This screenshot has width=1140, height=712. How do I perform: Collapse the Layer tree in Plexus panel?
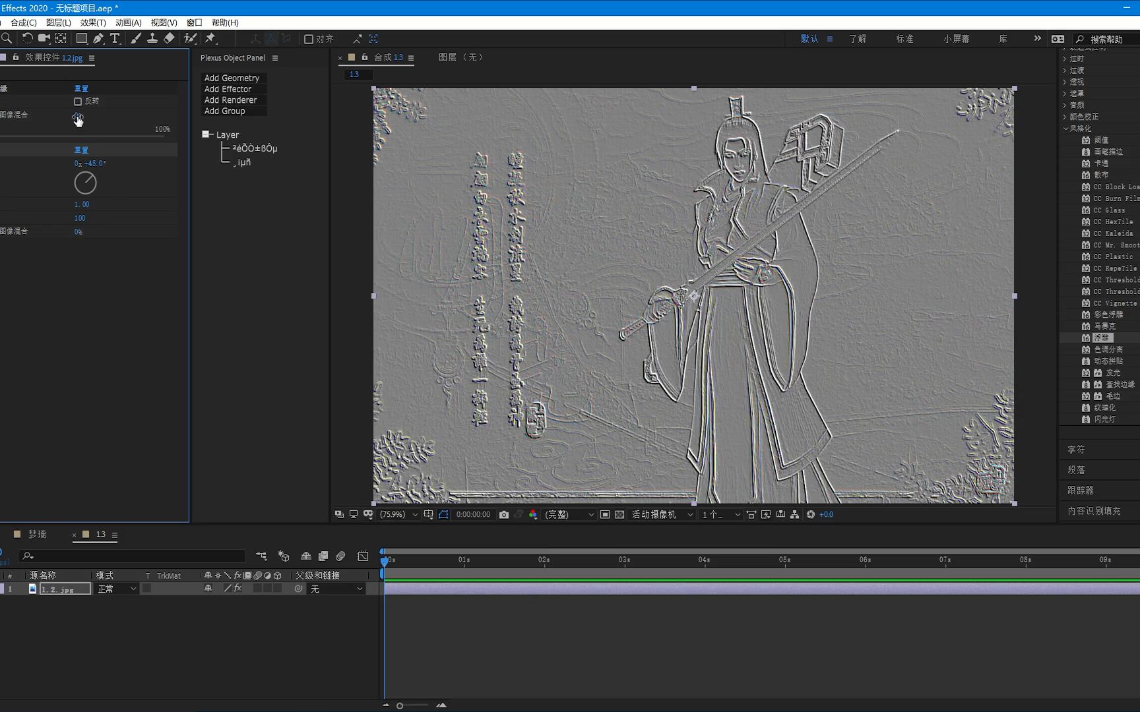(x=206, y=134)
